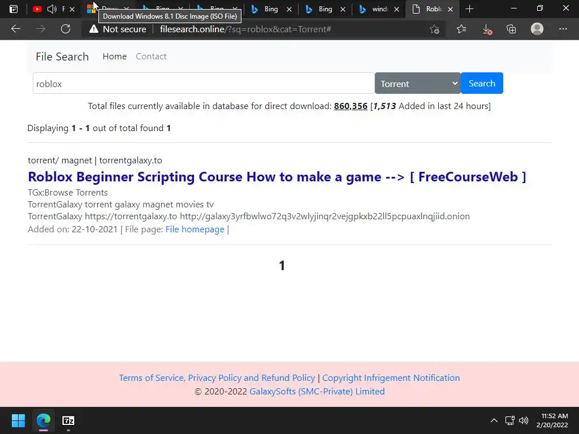Open a new tab with plus button
This screenshot has height=434, width=579.
coord(469,9)
